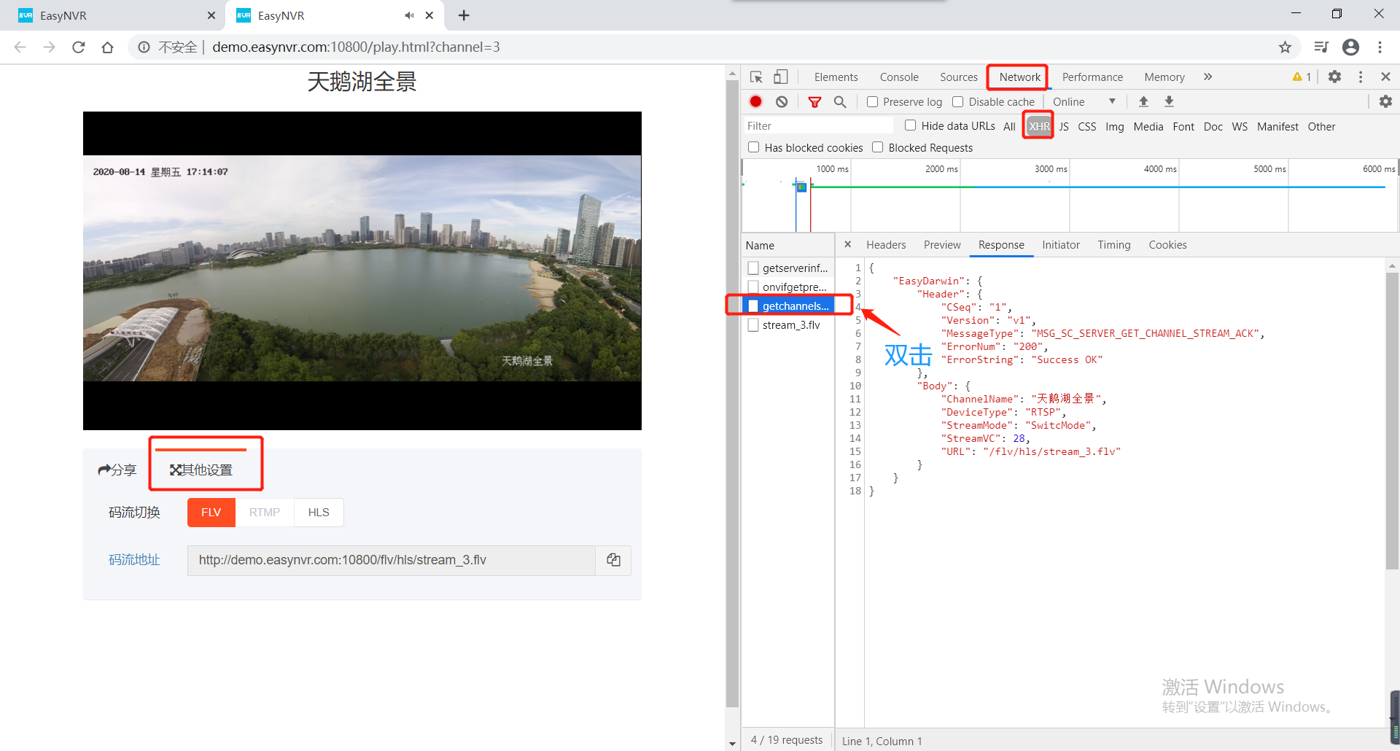Switch to the Console tab
Viewport: 1400px width, 751px height.
point(899,77)
